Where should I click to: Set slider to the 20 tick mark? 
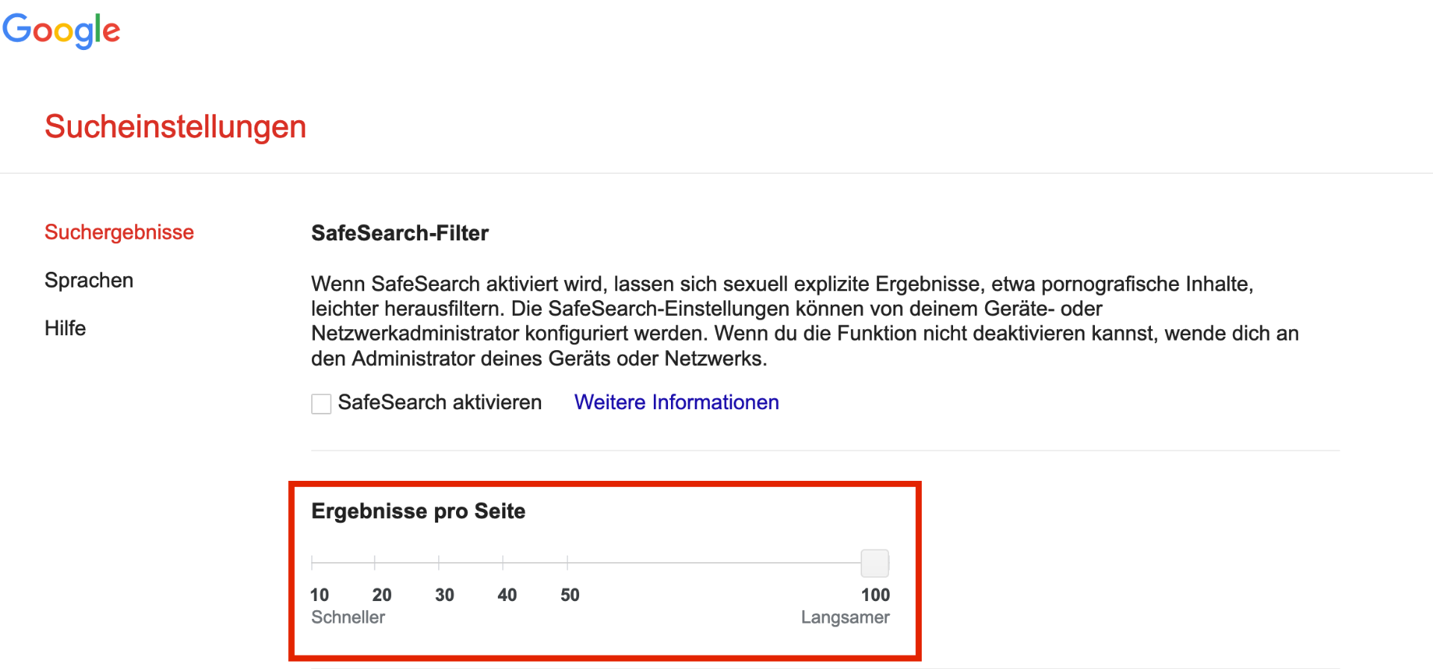[375, 563]
